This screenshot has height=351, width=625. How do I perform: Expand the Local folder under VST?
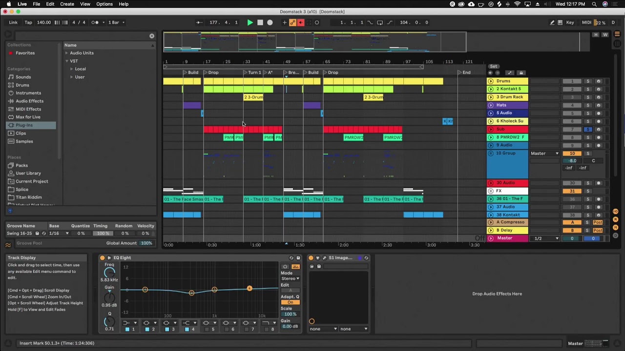(x=71, y=69)
